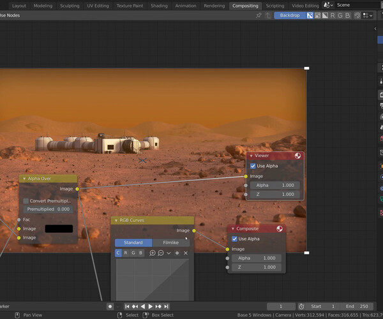Toggle the node snapping magnet icon
Viewport: 383px width, 319px height.
click(x=357, y=15)
